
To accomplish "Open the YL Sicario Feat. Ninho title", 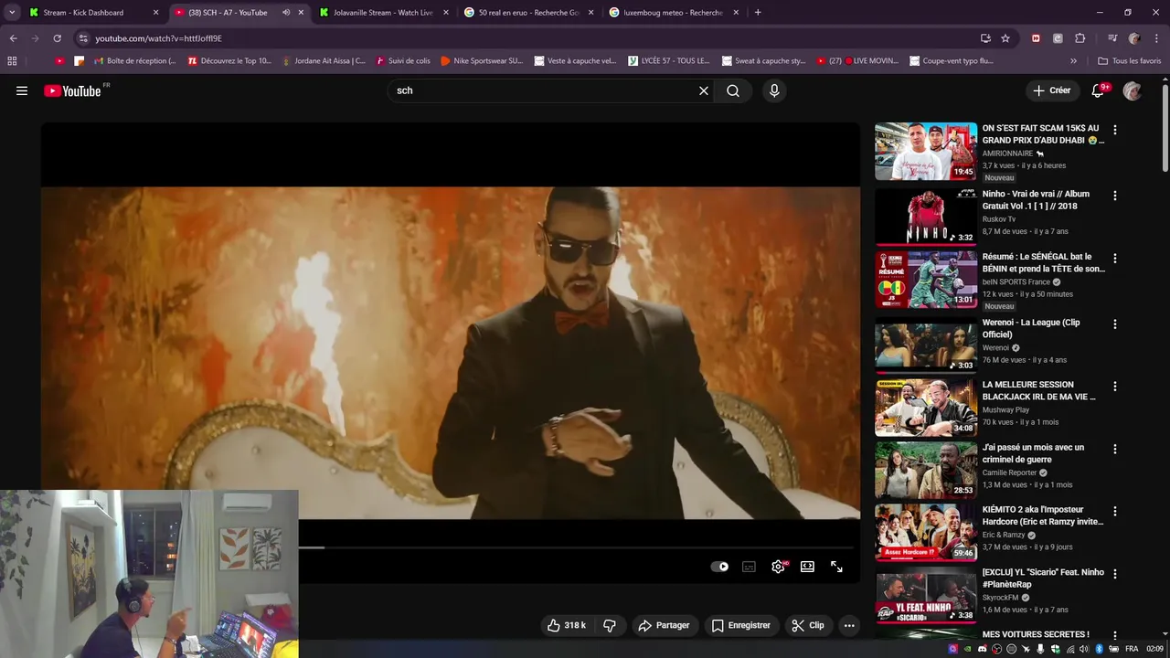I will (x=1043, y=578).
